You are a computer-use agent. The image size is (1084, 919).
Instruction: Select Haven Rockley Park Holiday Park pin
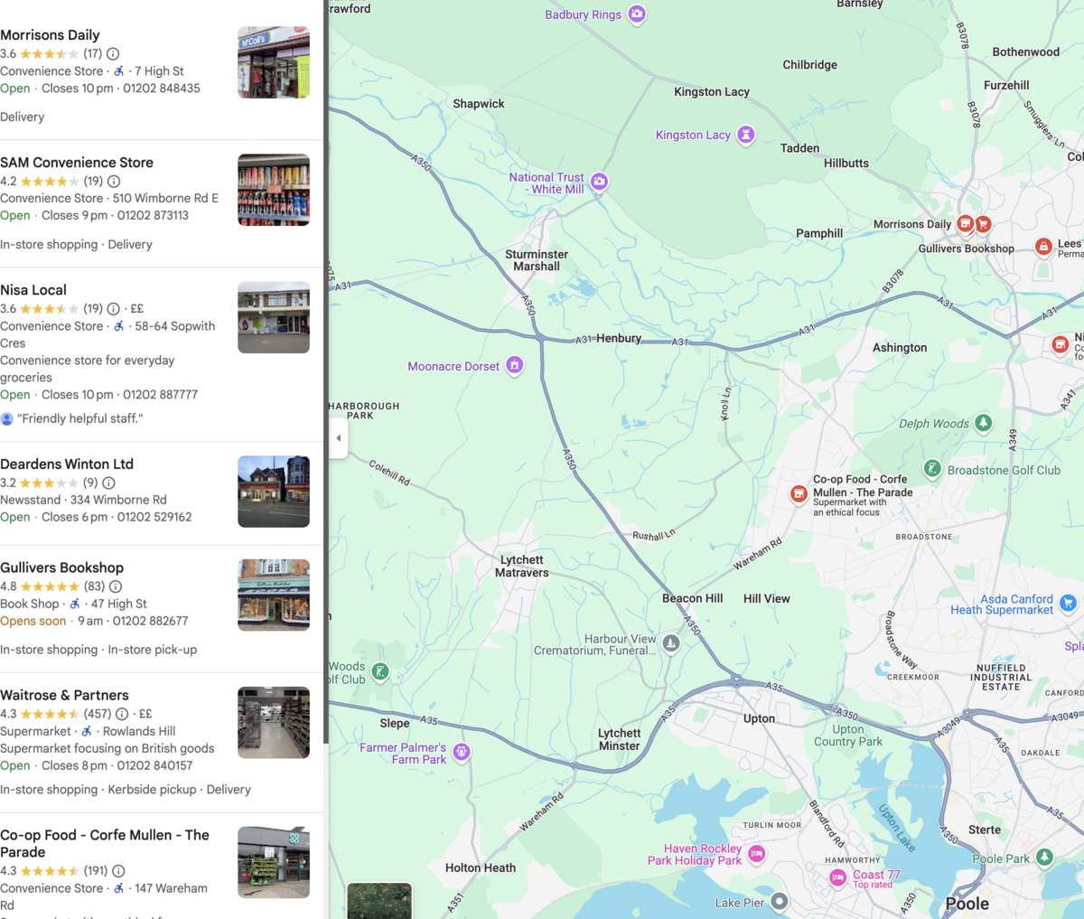pyautogui.click(x=757, y=854)
